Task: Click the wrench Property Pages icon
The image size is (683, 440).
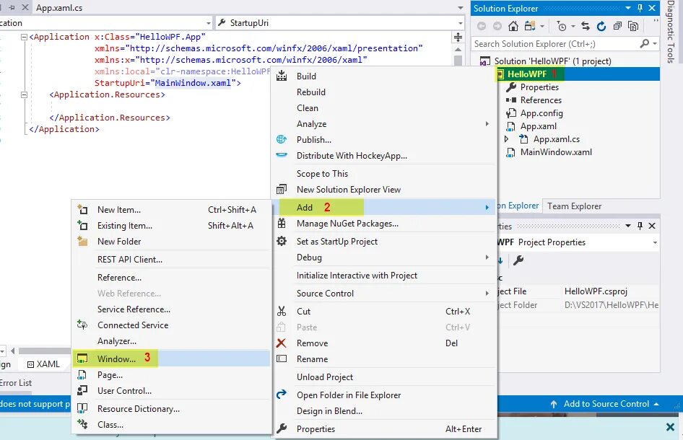Action: coord(518,260)
